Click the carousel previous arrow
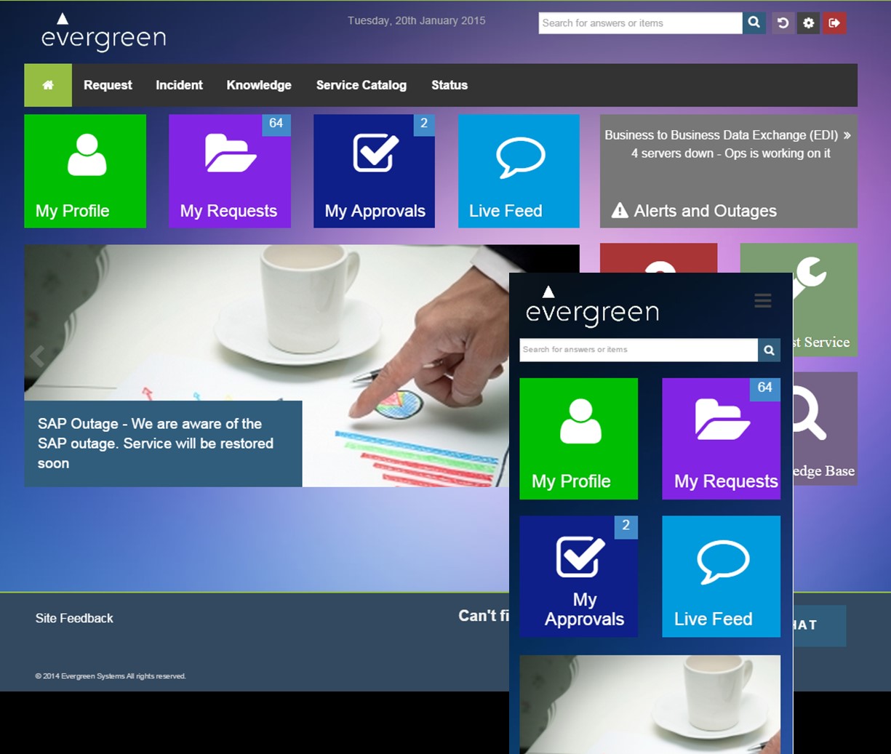The width and height of the screenshot is (891, 754). [36, 356]
